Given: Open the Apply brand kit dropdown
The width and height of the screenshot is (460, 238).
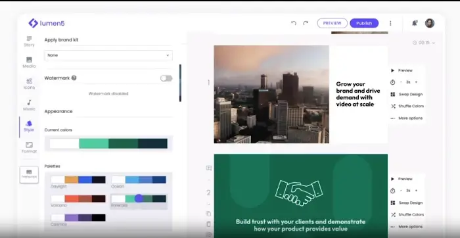Looking at the screenshot, I should pos(108,55).
